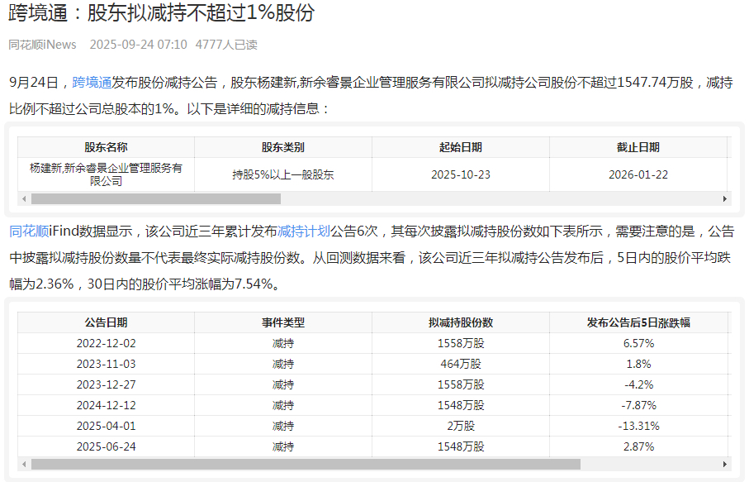Click right scroll arrow of announcement history table
The height and width of the screenshot is (482, 749).
(x=724, y=464)
